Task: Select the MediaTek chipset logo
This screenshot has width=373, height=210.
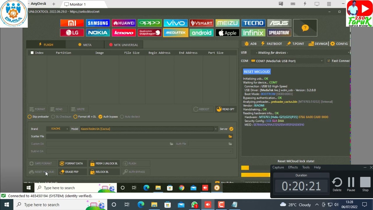Action: coord(175,33)
